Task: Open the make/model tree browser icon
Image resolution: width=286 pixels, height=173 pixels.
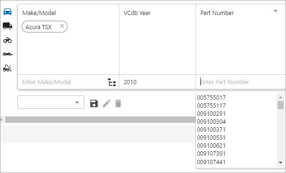Action: 112,82
